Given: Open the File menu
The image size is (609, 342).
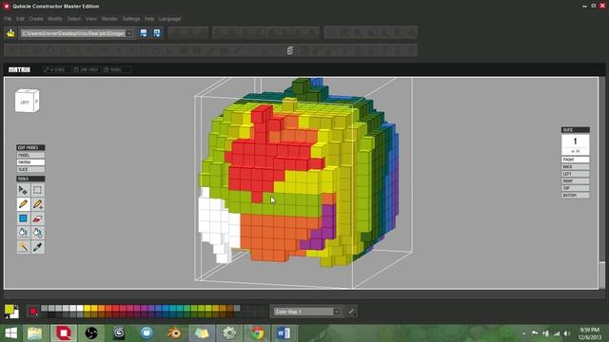Looking at the screenshot, I should point(8,19).
